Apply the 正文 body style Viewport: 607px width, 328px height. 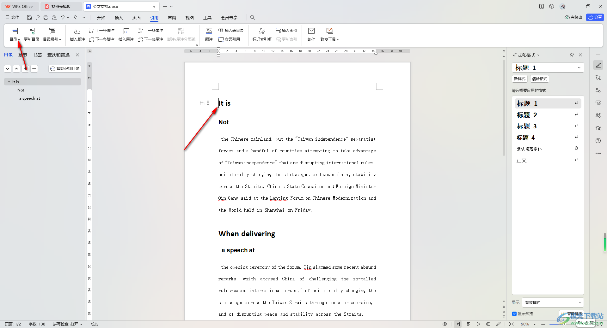coord(548,160)
